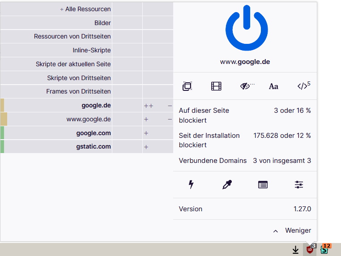Toggle JavaScript disable icon

click(x=303, y=85)
